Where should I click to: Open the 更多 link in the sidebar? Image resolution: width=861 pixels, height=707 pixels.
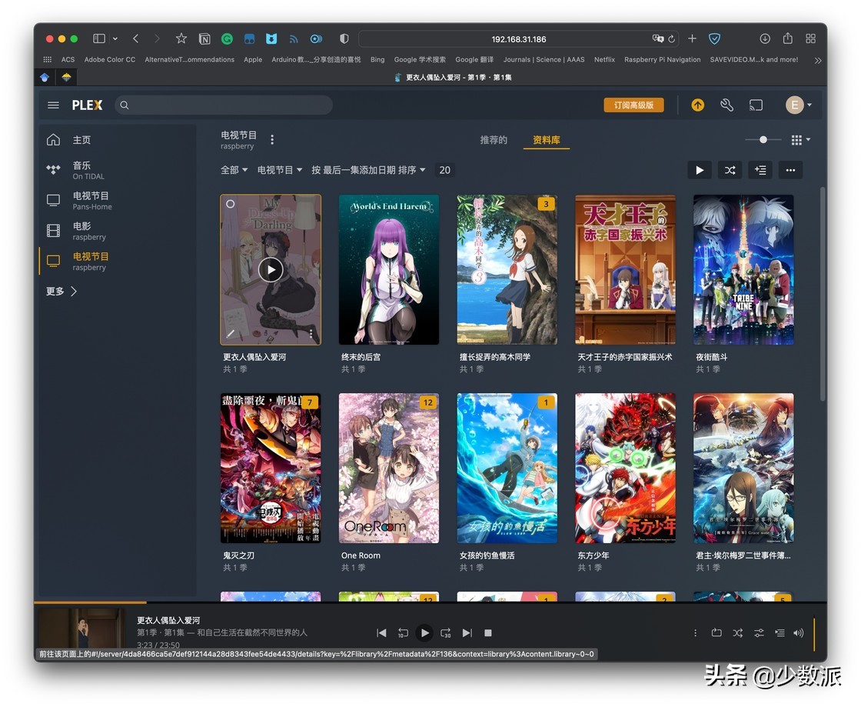pos(55,291)
